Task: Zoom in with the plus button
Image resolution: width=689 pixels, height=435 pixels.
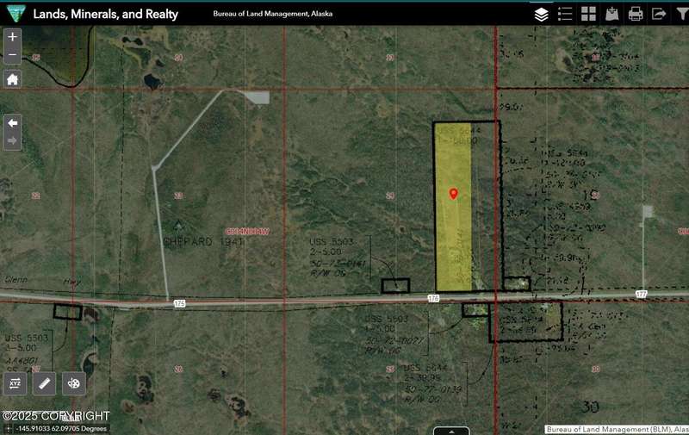Action: coord(12,37)
